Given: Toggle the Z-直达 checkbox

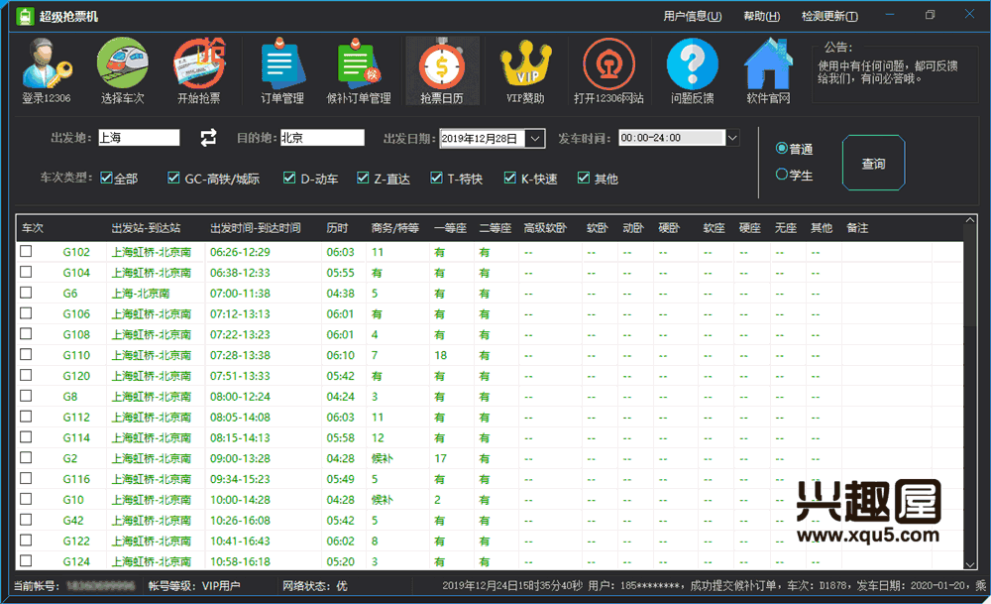Looking at the screenshot, I should coord(362,178).
